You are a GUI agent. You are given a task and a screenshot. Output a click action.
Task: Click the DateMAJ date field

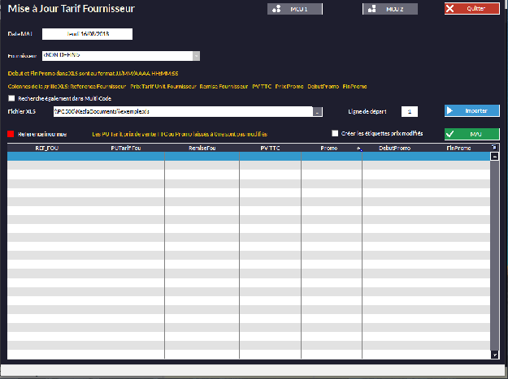coord(87,34)
